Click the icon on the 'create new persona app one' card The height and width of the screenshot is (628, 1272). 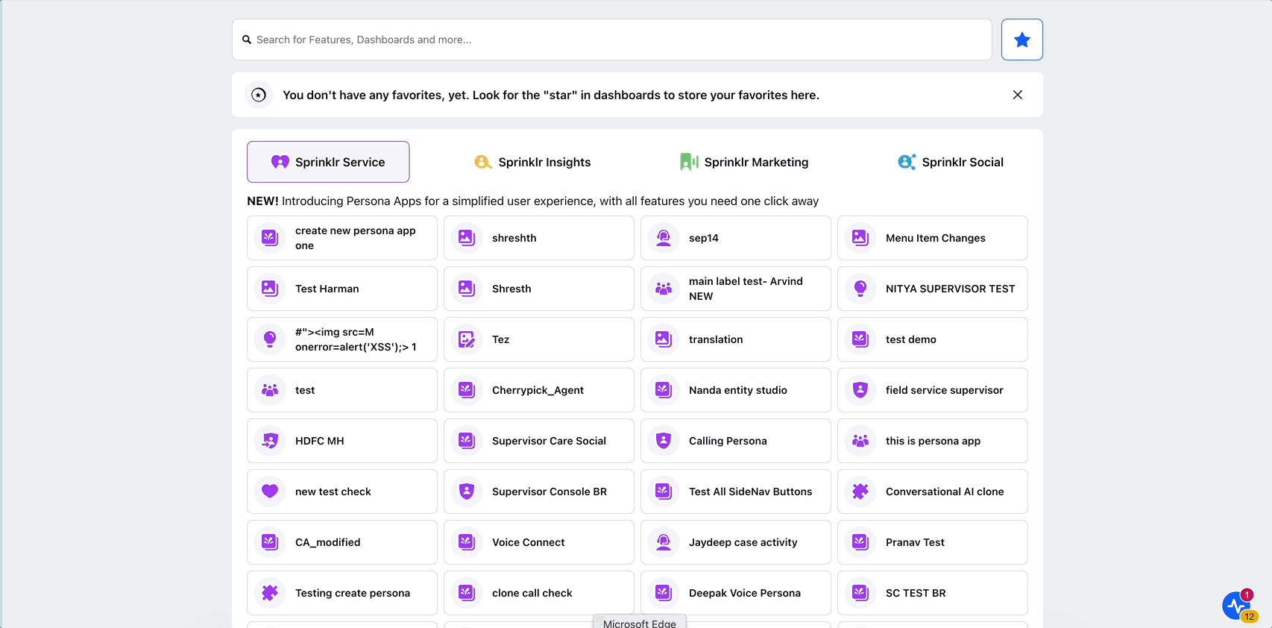pyautogui.click(x=270, y=238)
